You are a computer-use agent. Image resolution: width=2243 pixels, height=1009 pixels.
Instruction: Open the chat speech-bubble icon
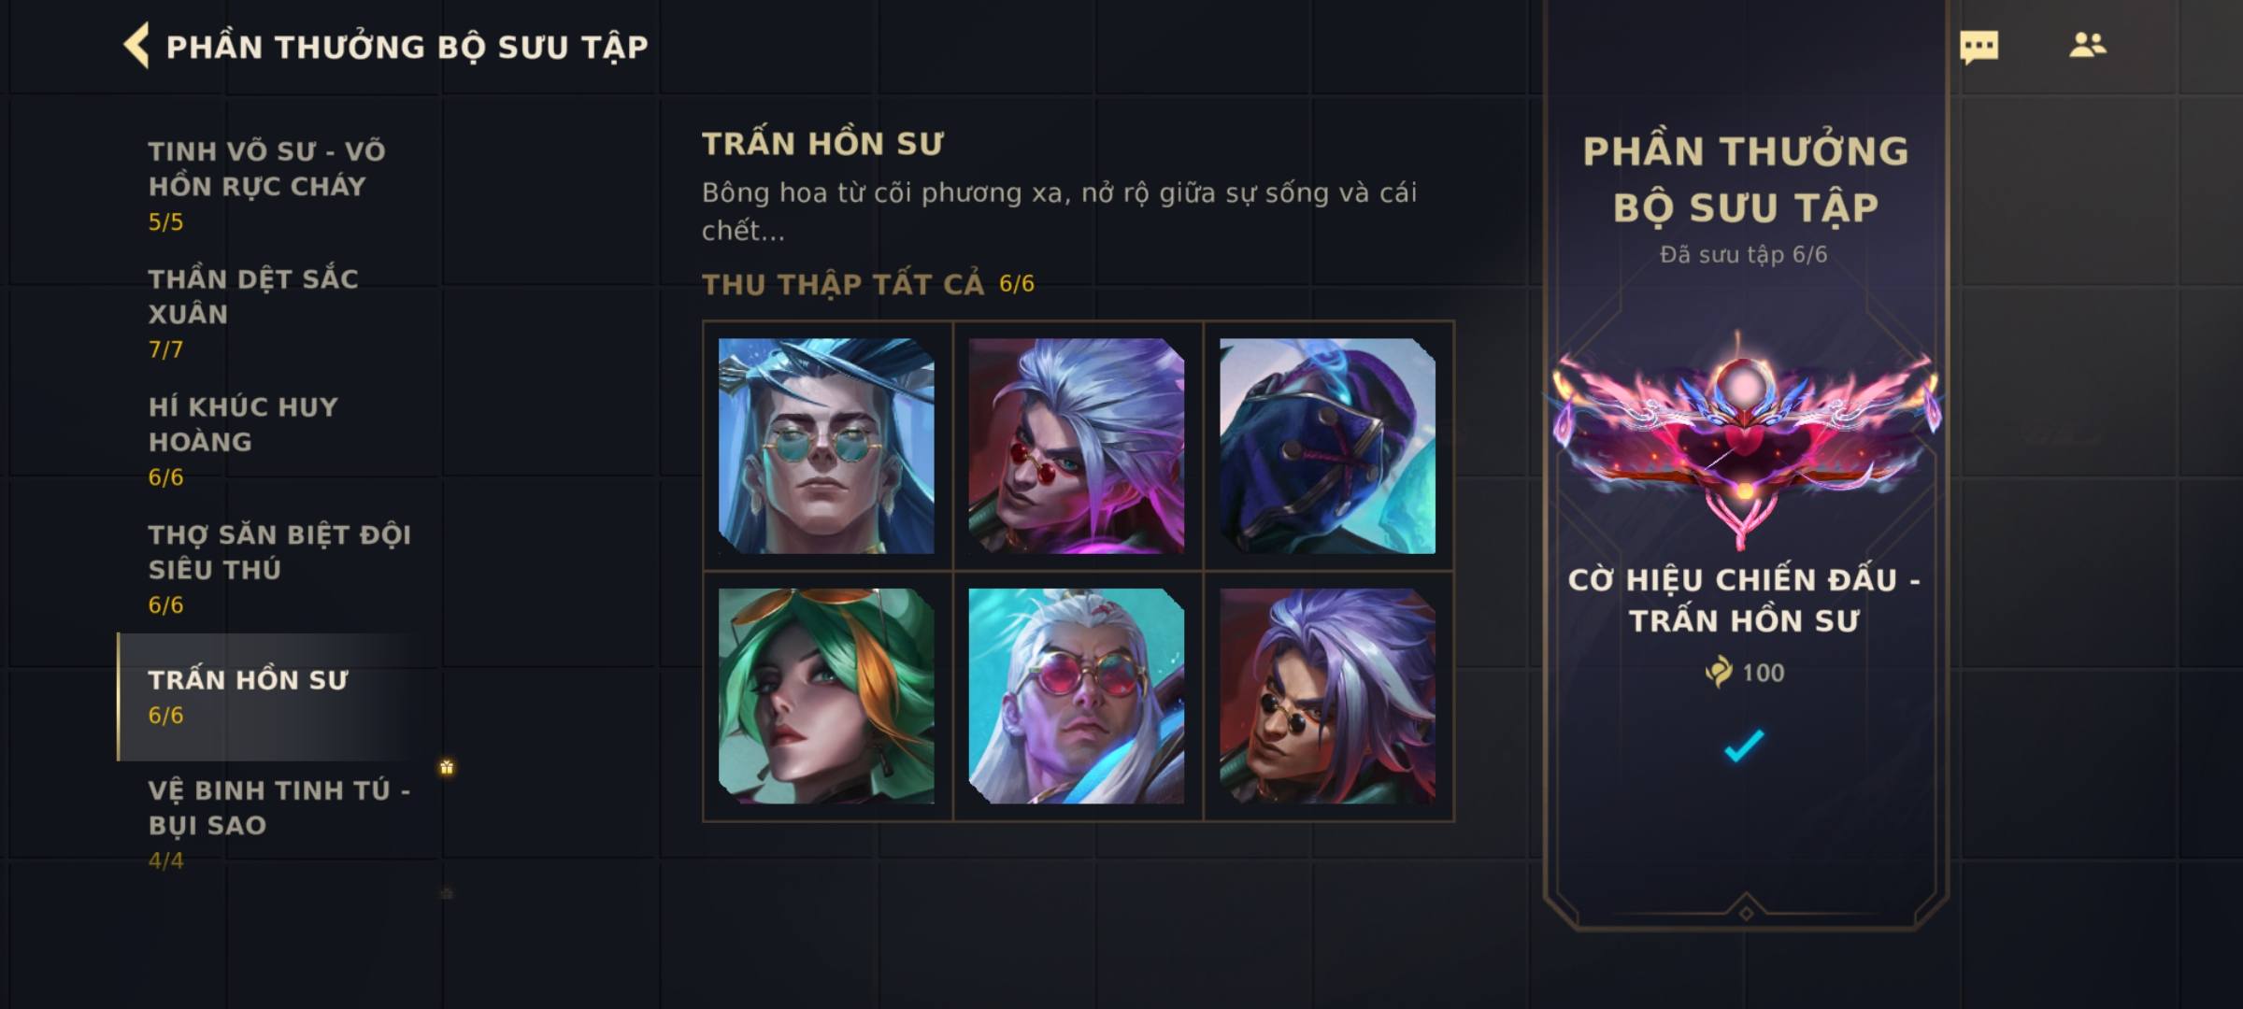[1979, 46]
